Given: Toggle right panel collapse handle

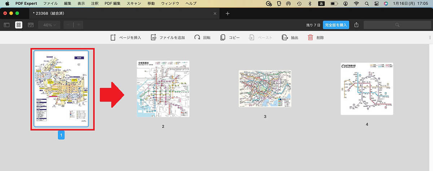Looking at the screenshot, I should point(430,37).
